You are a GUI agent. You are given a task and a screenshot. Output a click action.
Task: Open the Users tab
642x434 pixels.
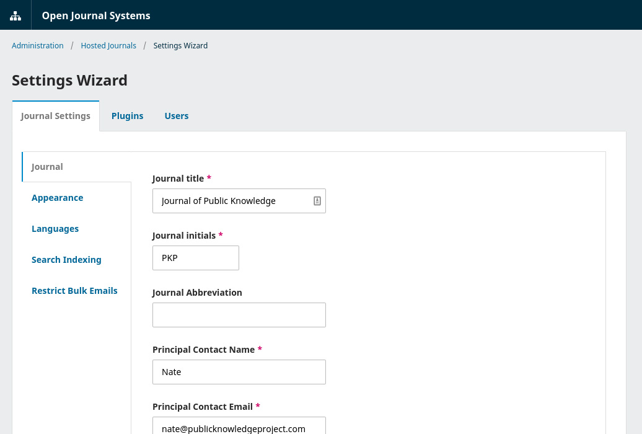click(177, 116)
